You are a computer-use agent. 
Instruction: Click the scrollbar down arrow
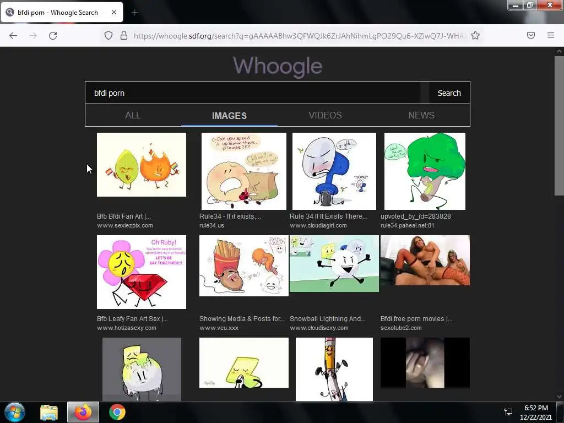tap(559, 397)
